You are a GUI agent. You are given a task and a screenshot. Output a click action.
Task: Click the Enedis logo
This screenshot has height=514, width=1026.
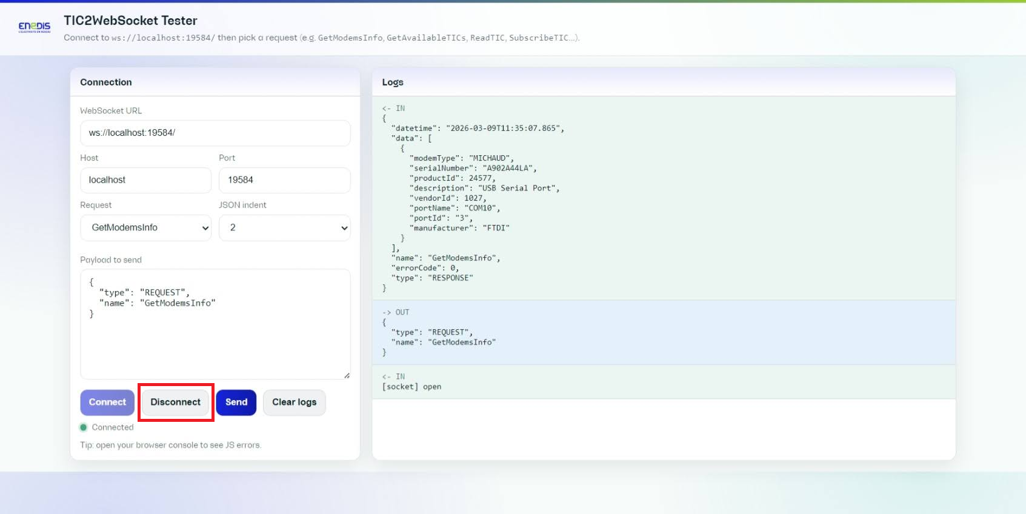(x=35, y=27)
